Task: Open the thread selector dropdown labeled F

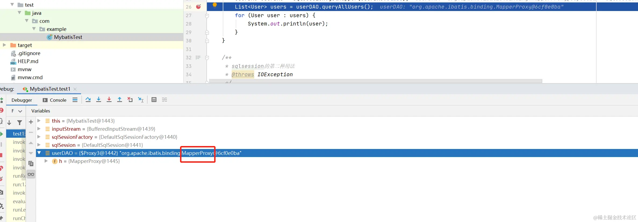Action: [17, 111]
